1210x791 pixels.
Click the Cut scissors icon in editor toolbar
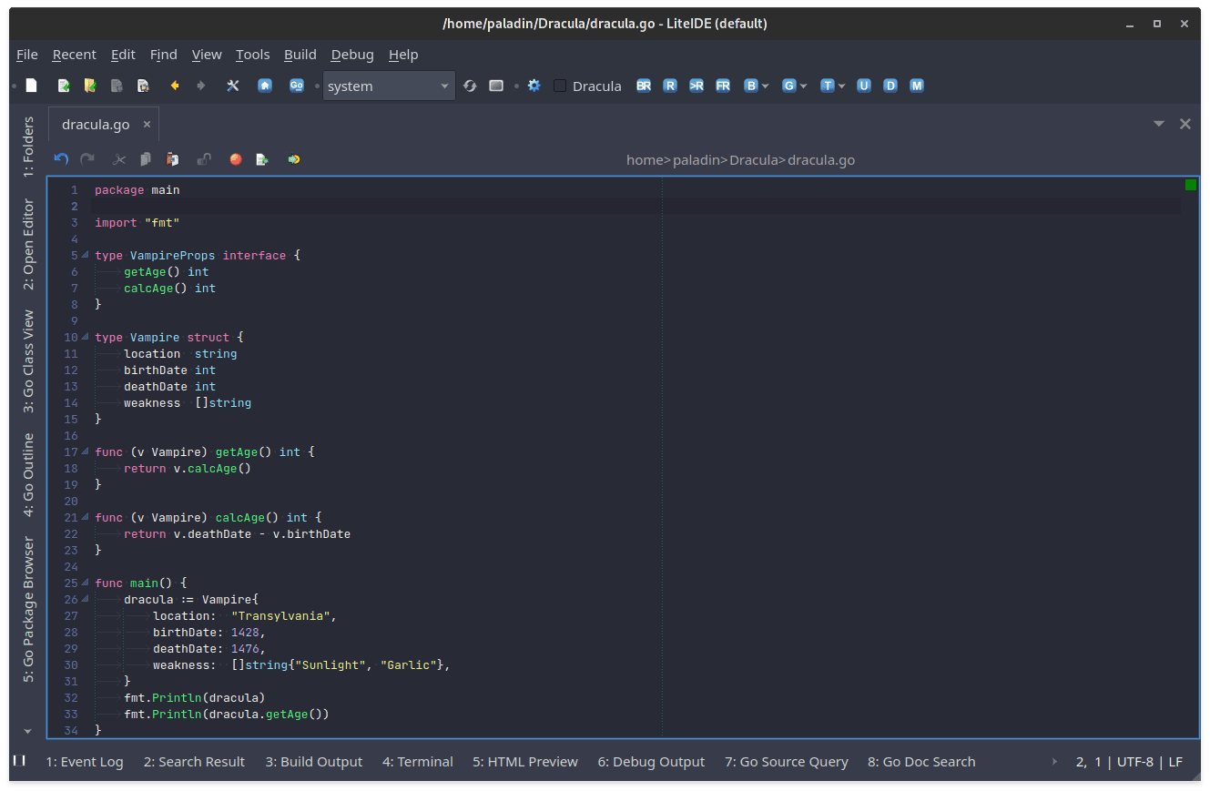pyautogui.click(x=118, y=159)
